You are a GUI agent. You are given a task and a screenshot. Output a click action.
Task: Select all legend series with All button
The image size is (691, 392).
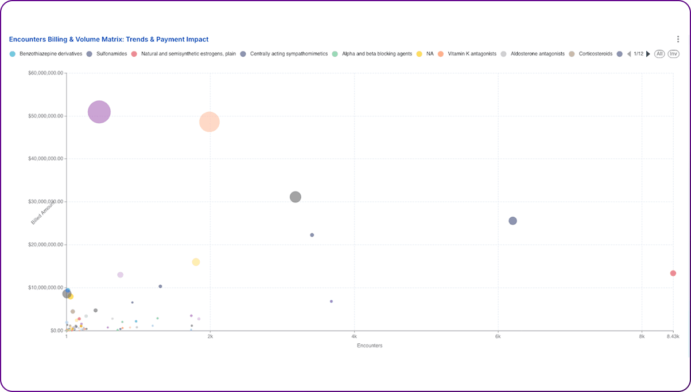659,54
